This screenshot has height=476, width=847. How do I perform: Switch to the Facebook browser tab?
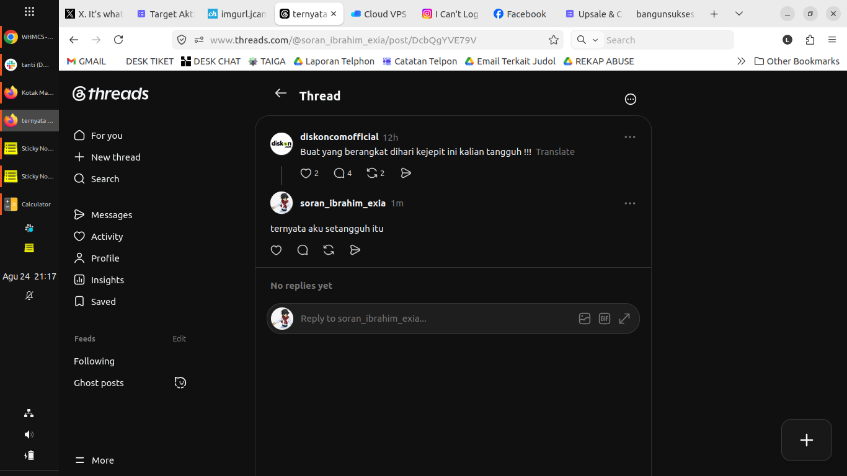520,14
